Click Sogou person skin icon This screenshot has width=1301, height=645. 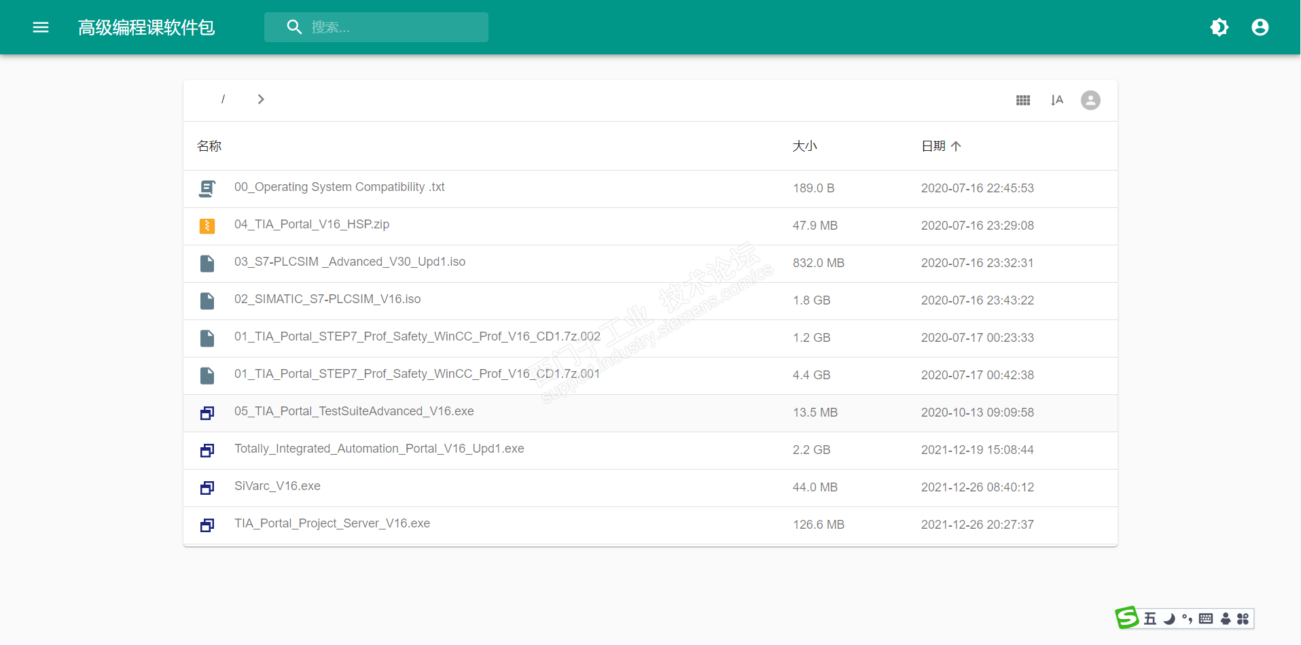pos(1226,618)
